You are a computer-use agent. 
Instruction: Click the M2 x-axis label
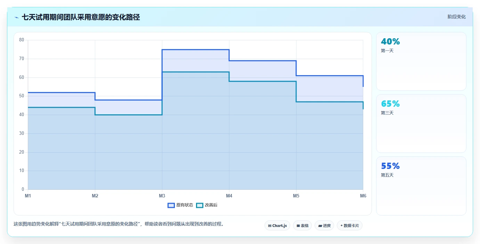pos(95,196)
